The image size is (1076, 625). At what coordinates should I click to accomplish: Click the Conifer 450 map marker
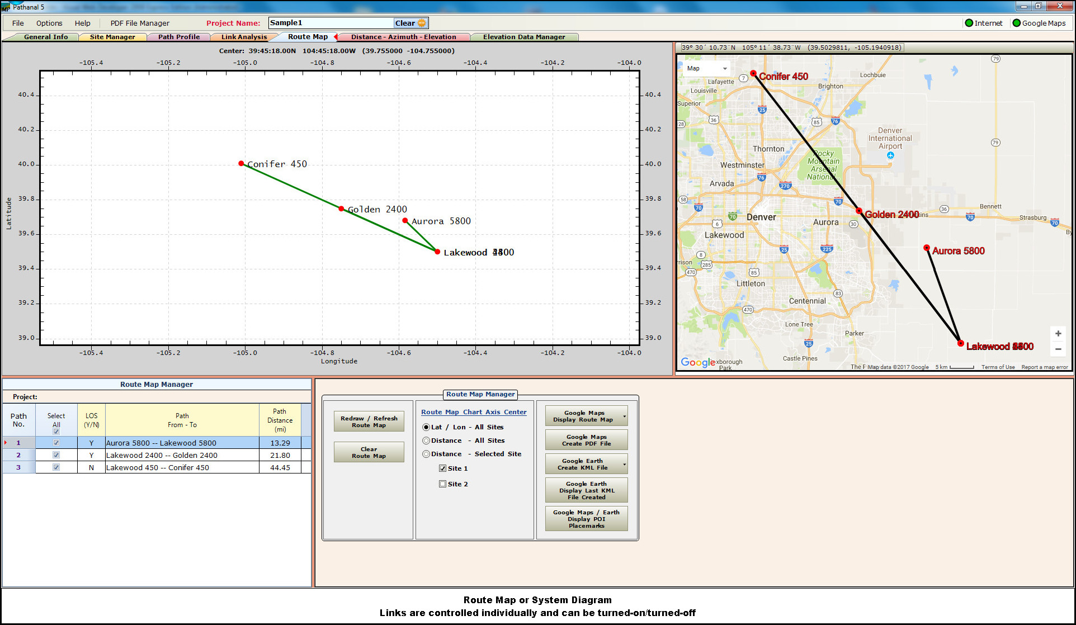point(753,74)
